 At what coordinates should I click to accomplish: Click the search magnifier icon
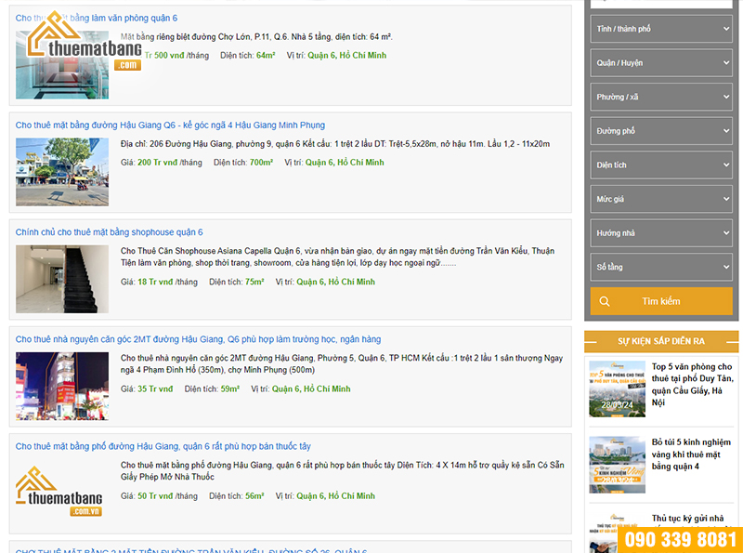[x=605, y=301]
